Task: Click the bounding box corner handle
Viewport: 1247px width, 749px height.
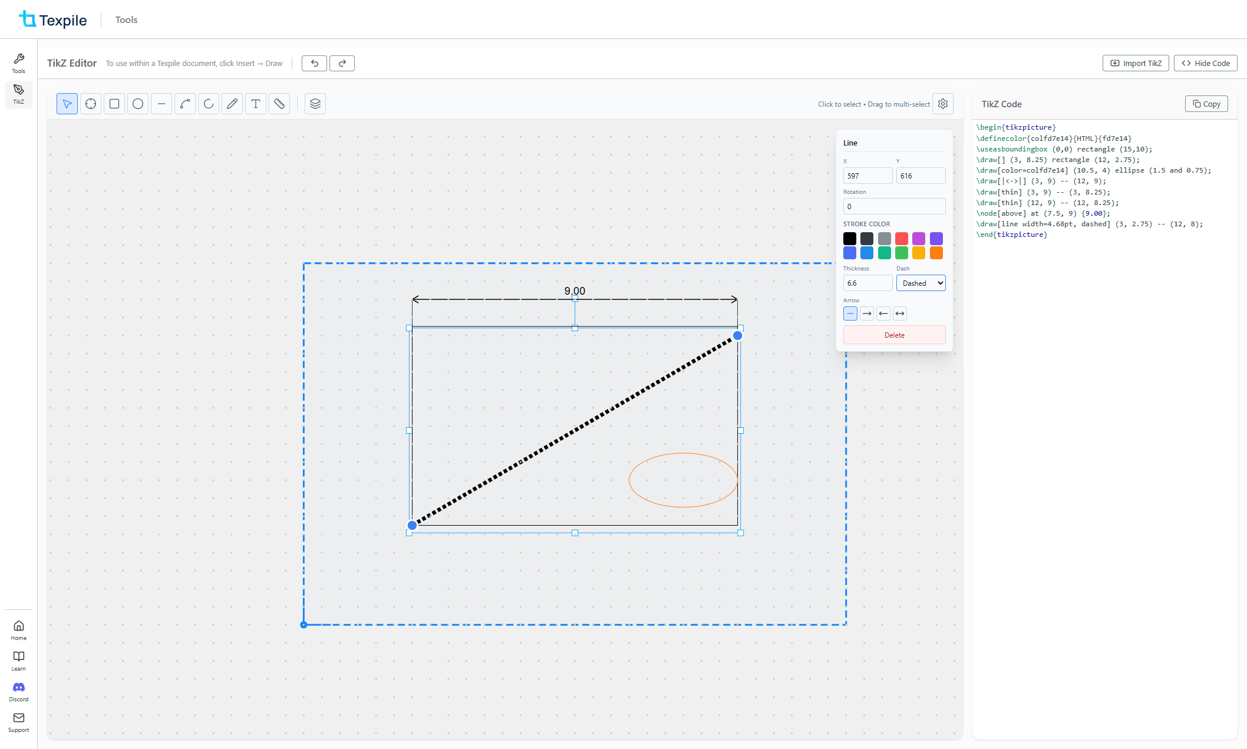Action: tap(303, 625)
